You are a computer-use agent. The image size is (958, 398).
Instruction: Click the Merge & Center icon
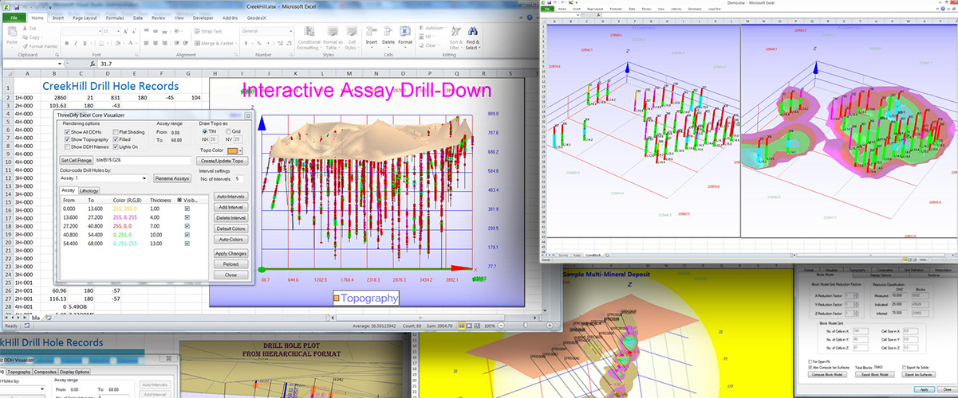197,43
